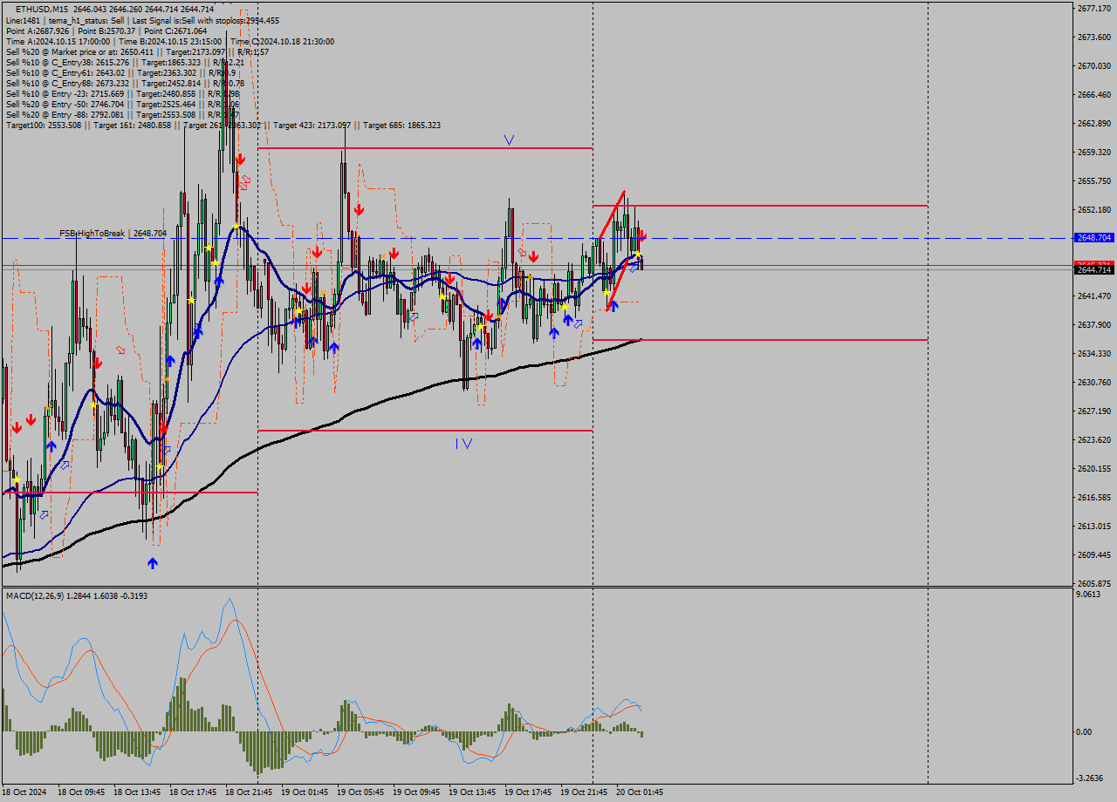Screen dimensions: 1117x802
Task: Click the 2652.180 price axis label
Action: pyautogui.click(x=1093, y=210)
